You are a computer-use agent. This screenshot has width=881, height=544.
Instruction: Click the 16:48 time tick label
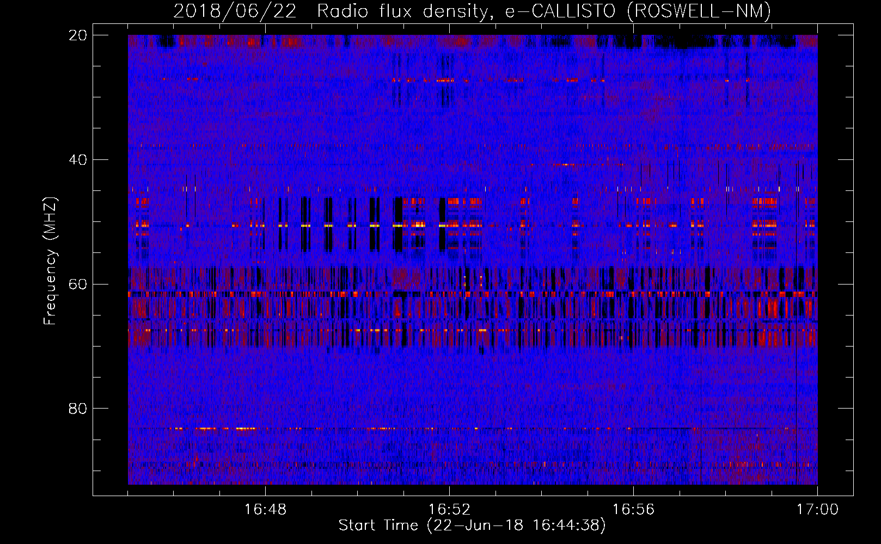pos(265,510)
